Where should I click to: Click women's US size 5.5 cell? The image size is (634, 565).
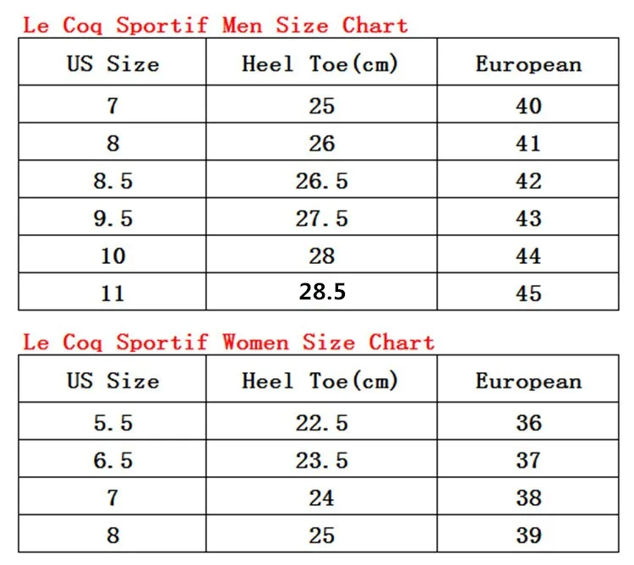coord(112,421)
